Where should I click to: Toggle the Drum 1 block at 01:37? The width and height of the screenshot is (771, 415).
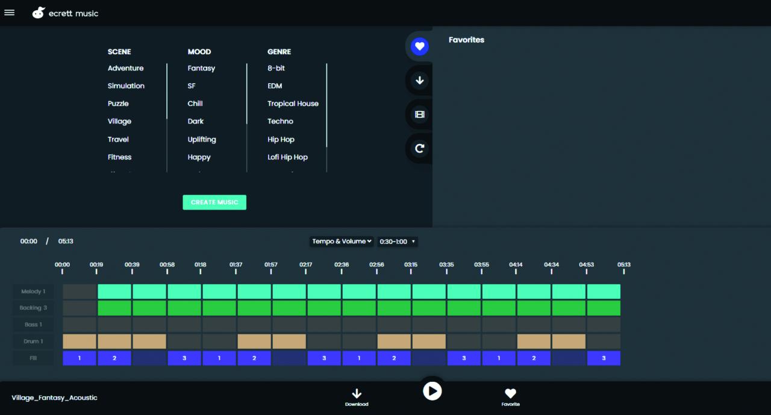point(254,342)
